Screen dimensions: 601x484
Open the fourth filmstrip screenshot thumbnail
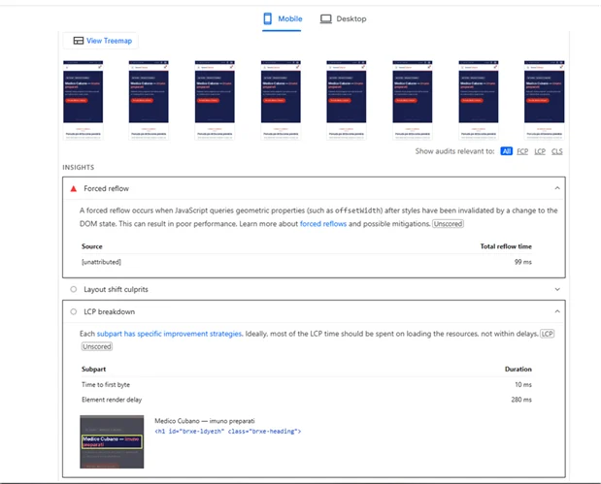tap(281, 100)
